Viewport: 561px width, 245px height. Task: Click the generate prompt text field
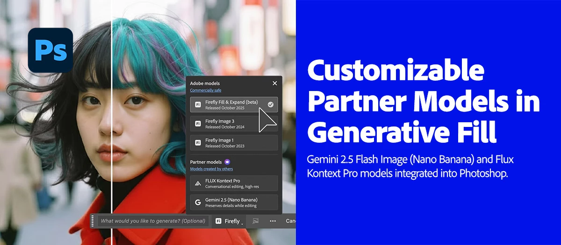click(153, 221)
